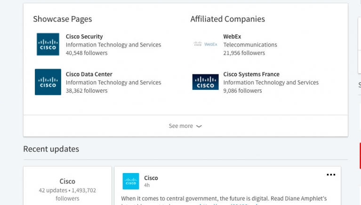Click the Recent updates heading
The width and height of the screenshot is (361, 205).
pyautogui.click(x=51, y=149)
